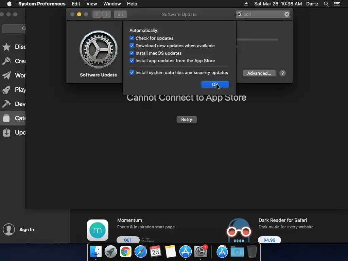Retry connecting to the App Store
The height and width of the screenshot is (261, 348).
pyautogui.click(x=187, y=119)
